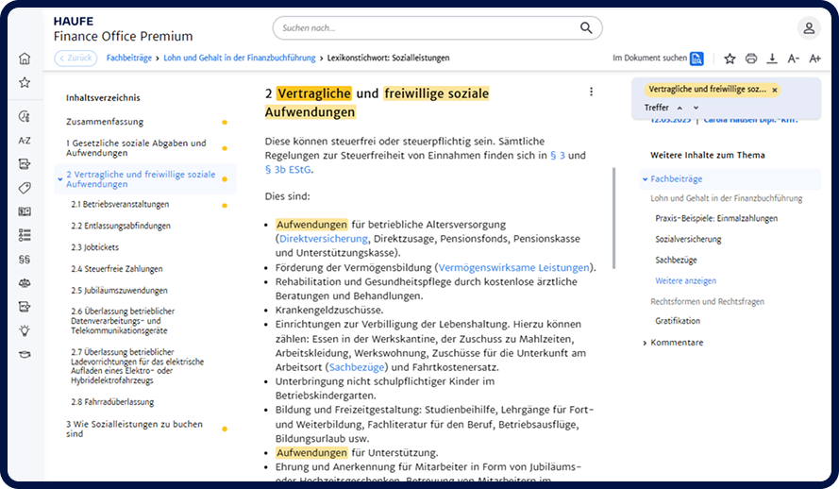Click the search-in-document icon
The height and width of the screenshot is (489, 839).
click(x=696, y=59)
